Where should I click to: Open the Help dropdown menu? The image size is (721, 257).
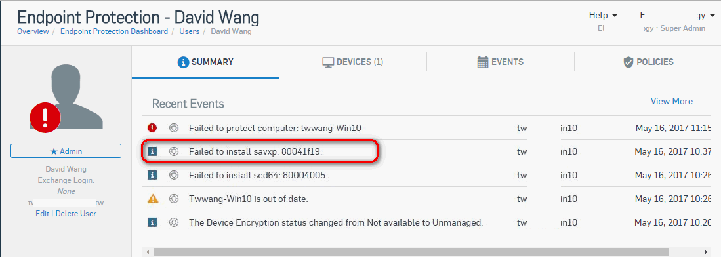603,16
